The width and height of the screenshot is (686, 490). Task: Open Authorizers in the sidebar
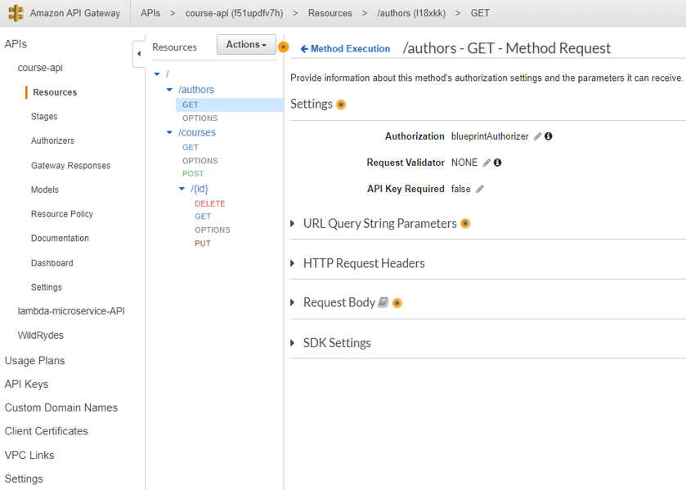click(52, 140)
